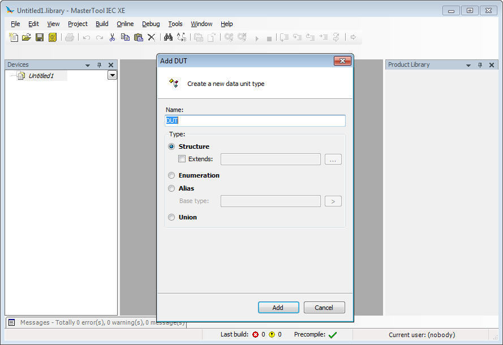Image resolution: width=503 pixels, height=345 pixels.
Task: Open the Base type selector arrow button
Action: point(333,201)
